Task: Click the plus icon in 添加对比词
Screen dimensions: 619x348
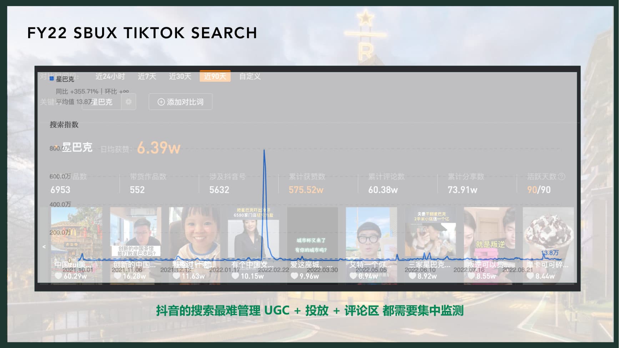Action: point(161,102)
